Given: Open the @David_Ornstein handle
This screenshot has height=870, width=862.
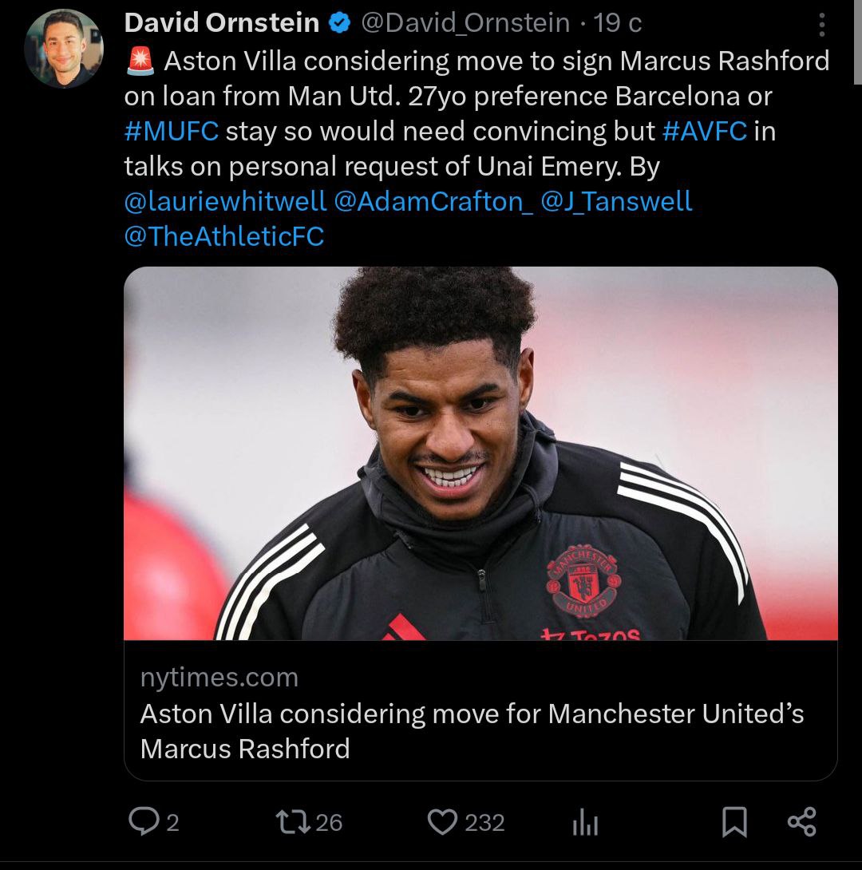Looking at the screenshot, I should (x=465, y=24).
